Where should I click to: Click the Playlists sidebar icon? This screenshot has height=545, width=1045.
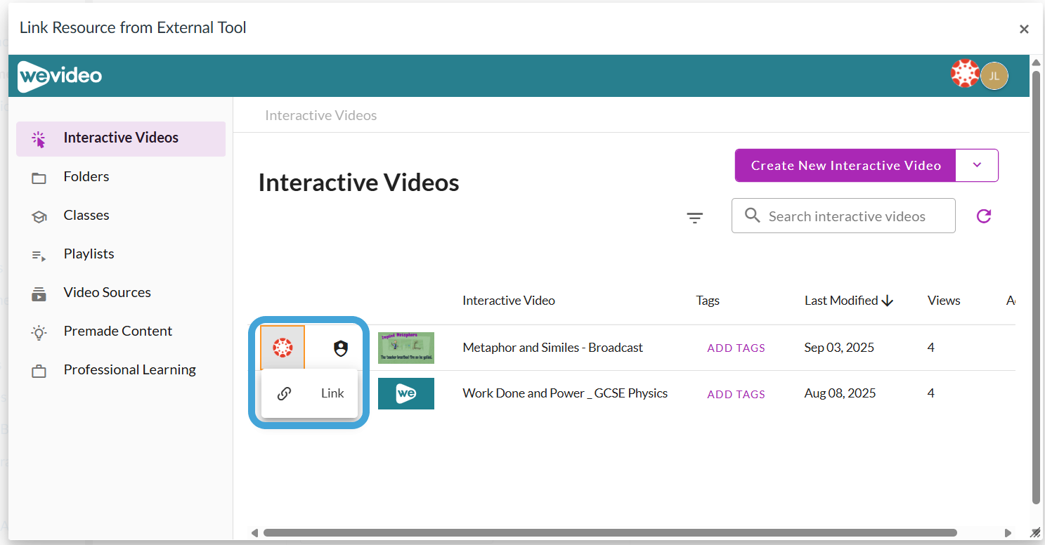[39, 255]
